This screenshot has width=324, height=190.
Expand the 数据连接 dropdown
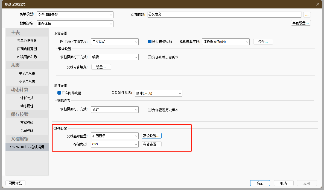75,24
